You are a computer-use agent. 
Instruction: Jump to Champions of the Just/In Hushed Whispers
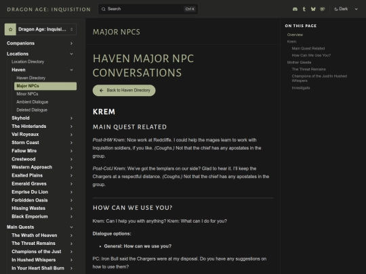[319, 78]
